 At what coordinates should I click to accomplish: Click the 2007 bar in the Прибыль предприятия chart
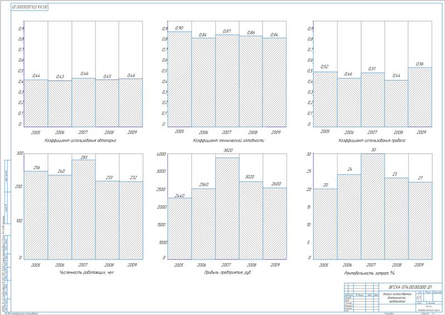(x=228, y=209)
